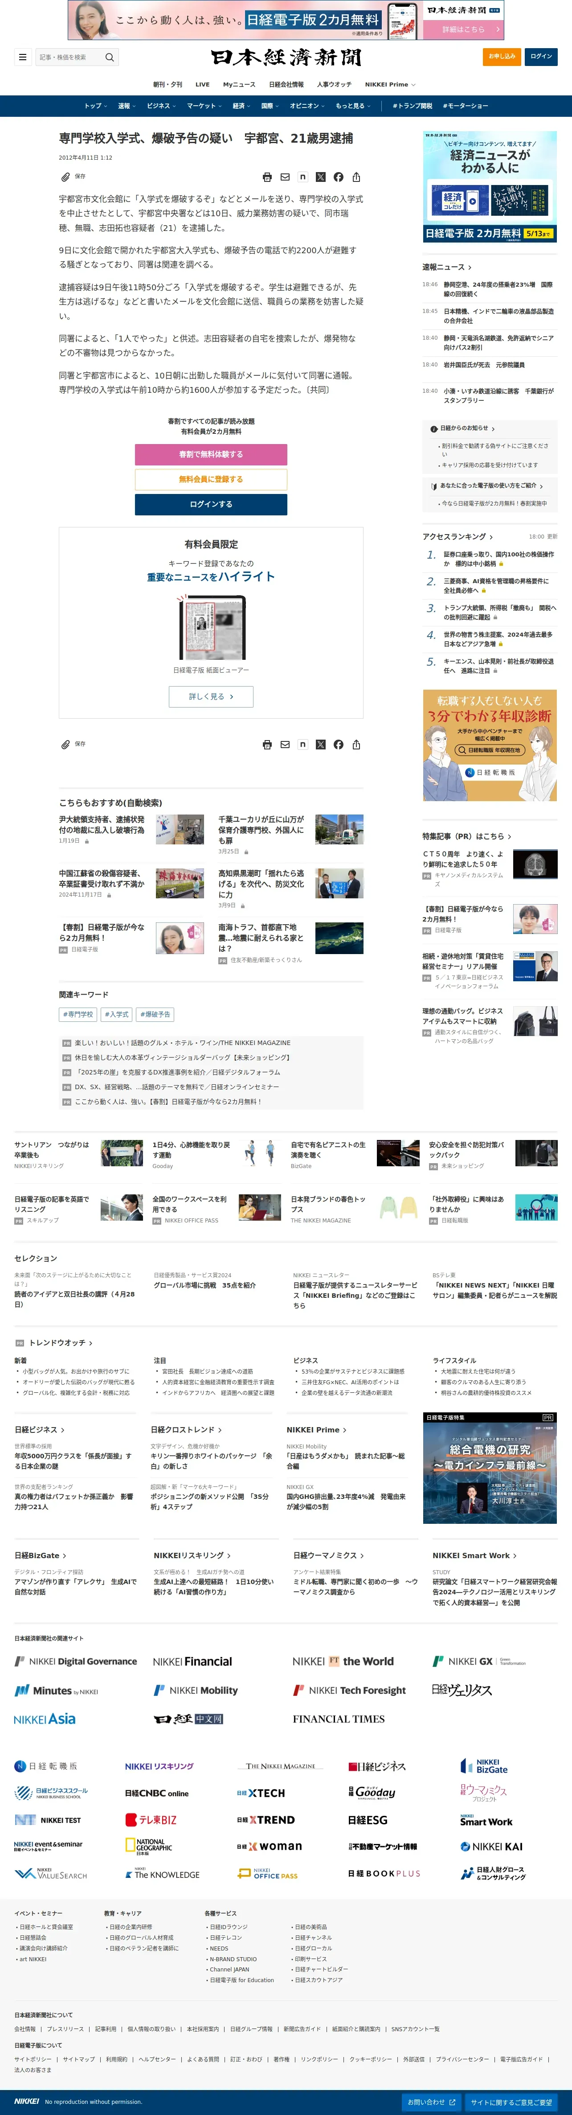Click the 保存 paperclip icon under the date
This screenshot has width=572, height=2115.
pos(65,177)
